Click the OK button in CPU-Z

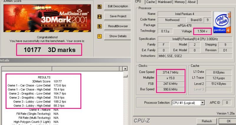(x=228, y=121)
